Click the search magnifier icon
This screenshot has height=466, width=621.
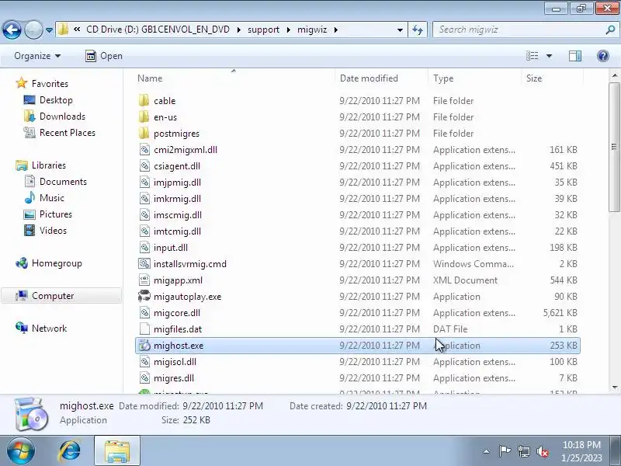610,30
